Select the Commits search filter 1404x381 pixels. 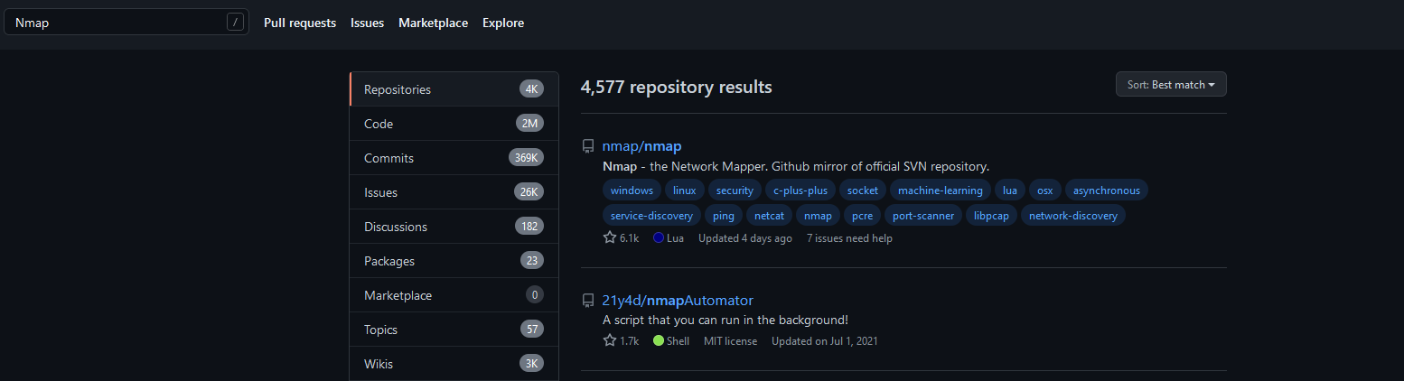point(454,158)
